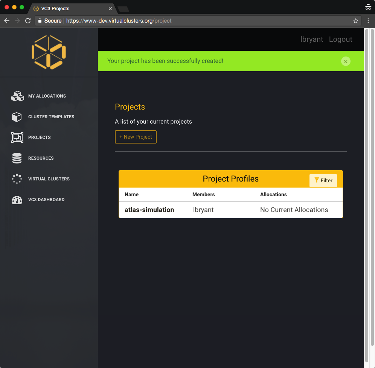Bookmark page with star icon
Image resolution: width=375 pixels, height=368 pixels.
click(x=356, y=21)
